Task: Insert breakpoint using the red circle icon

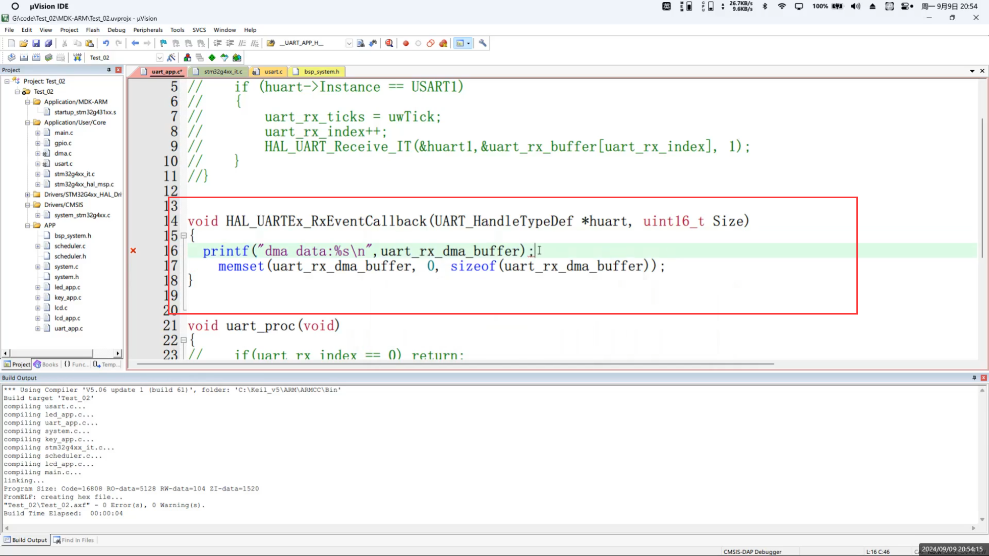Action: (x=405, y=43)
